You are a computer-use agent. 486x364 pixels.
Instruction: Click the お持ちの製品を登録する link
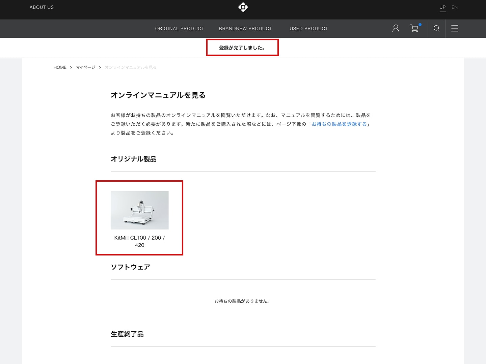click(x=339, y=124)
